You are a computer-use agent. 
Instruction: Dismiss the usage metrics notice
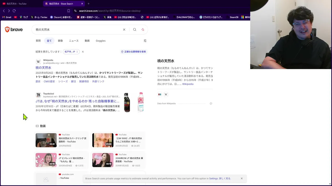[x=241, y=178]
